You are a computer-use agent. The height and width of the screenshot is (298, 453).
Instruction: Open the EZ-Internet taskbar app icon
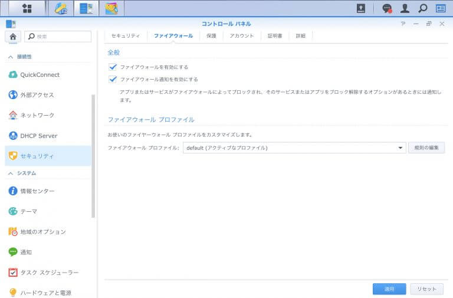point(61,8)
